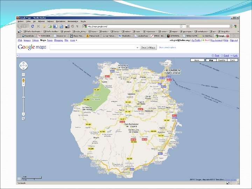Click the Send link
Viewport: 252px width, 189px height.
(x=226, y=55)
